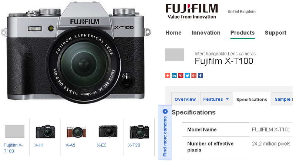Viewport: 296px width, 161px height.
Task: Expand the Features tab dropdown arrow
Action: pos(227,99)
